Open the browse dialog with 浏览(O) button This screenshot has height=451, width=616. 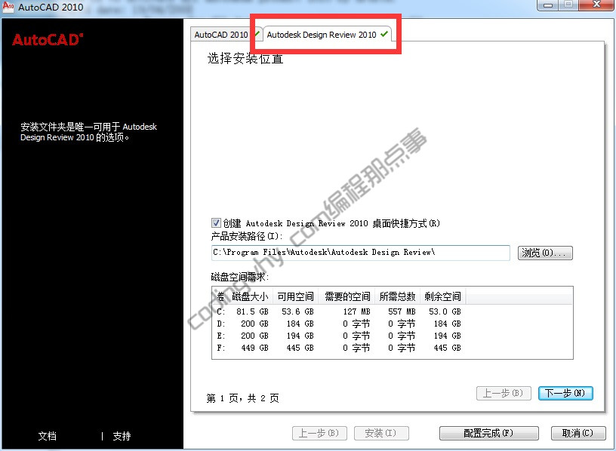pyautogui.click(x=544, y=253)
